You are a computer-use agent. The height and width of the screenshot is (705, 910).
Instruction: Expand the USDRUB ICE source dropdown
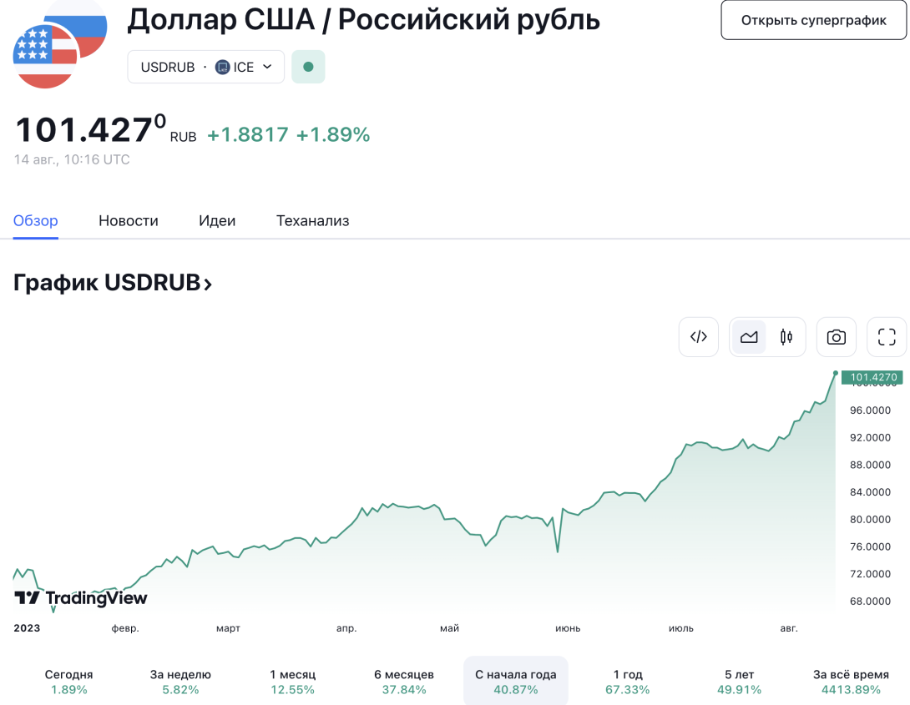coord(206,67)
